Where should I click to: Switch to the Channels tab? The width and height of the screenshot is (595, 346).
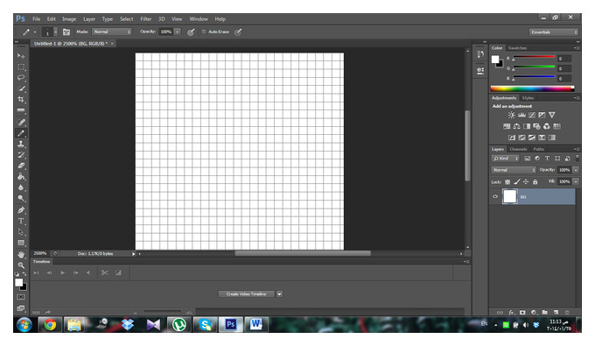tap(518, 149)
